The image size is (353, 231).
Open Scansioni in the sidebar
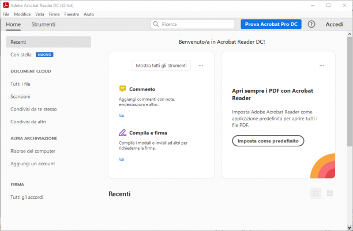(20, 97)
